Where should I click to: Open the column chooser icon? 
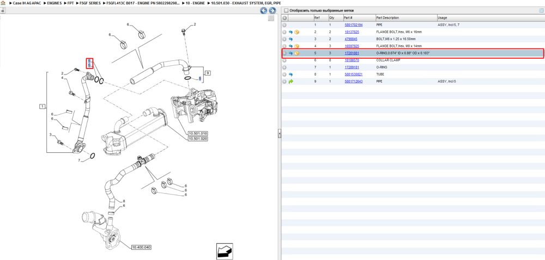pyautogui.click(x=541, y=10)
